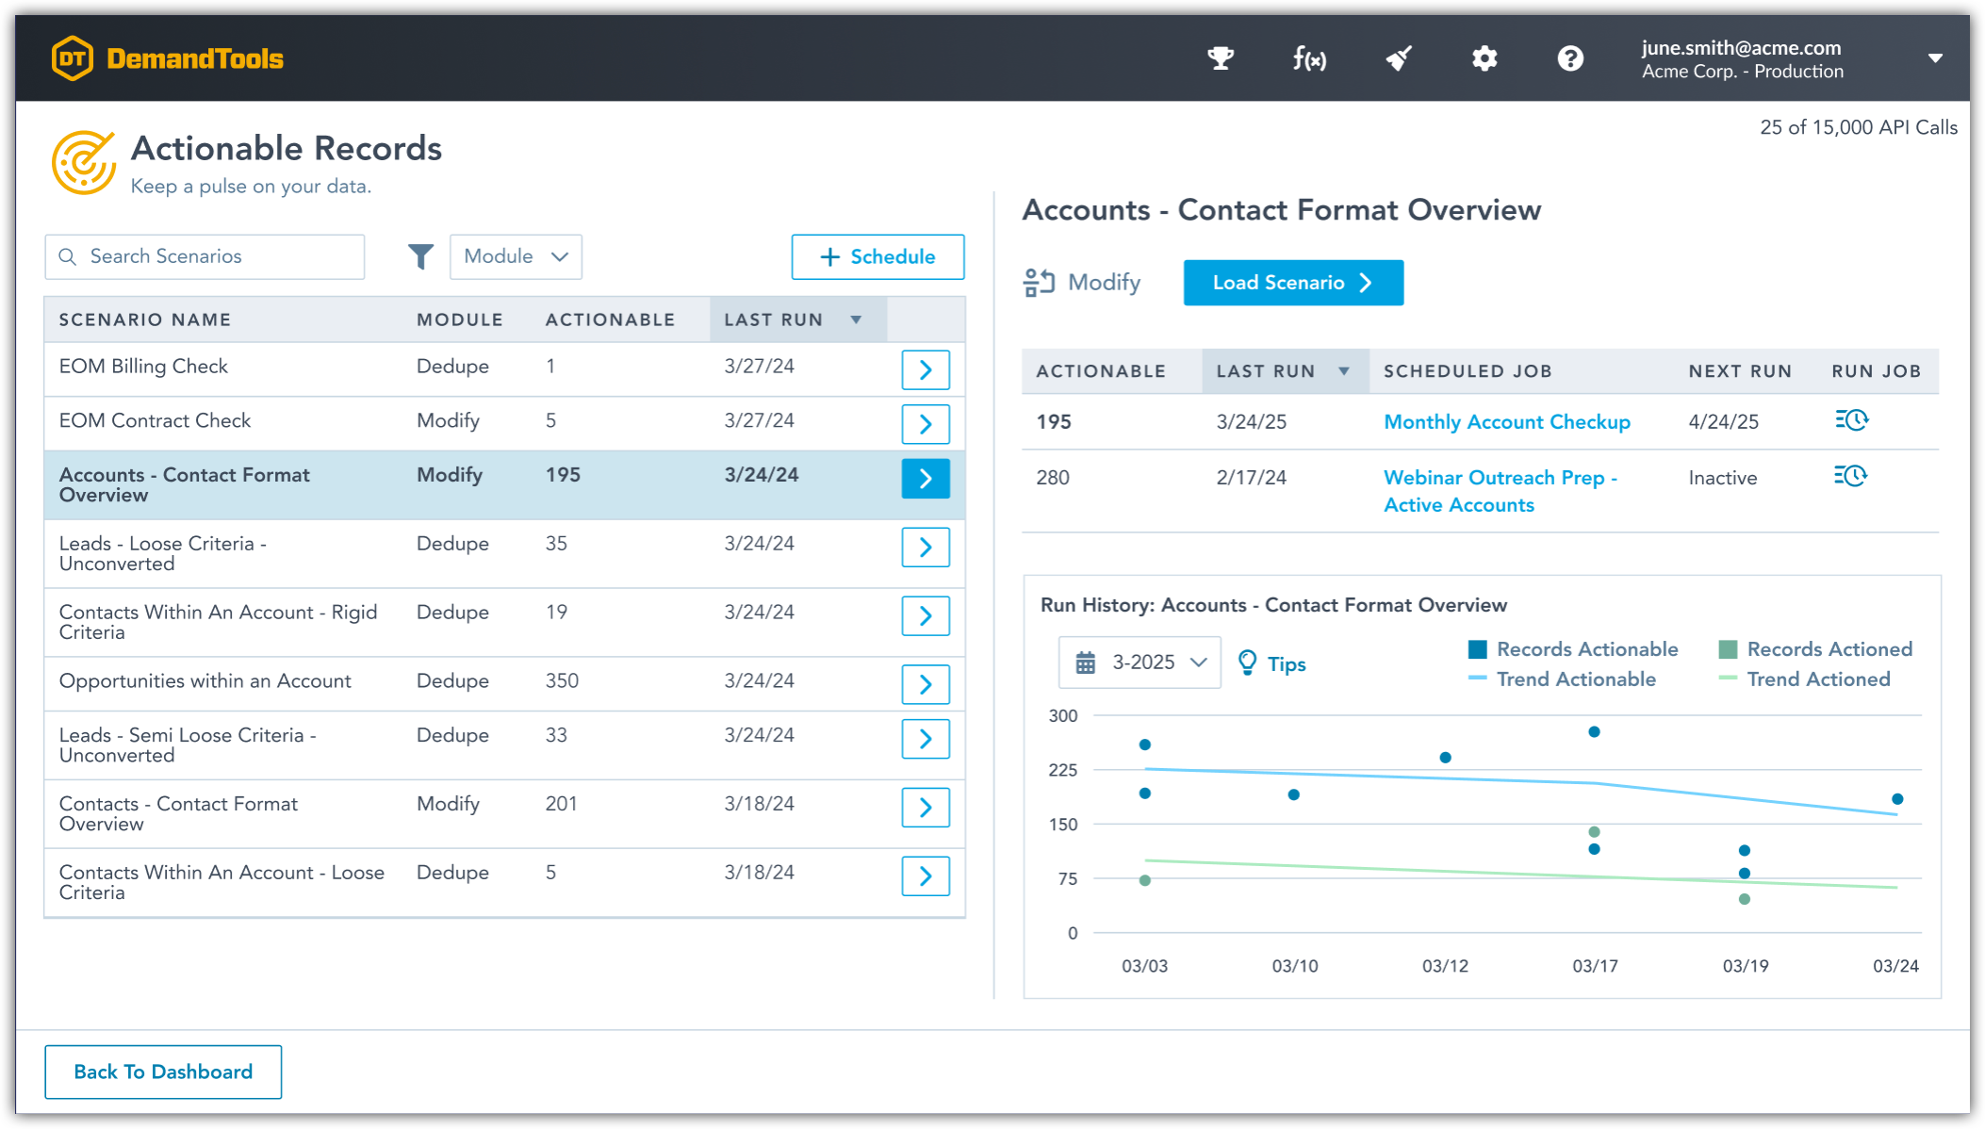Click the Load Scenario button
Screen dimensions: 1985x1129
(1293, 283)
